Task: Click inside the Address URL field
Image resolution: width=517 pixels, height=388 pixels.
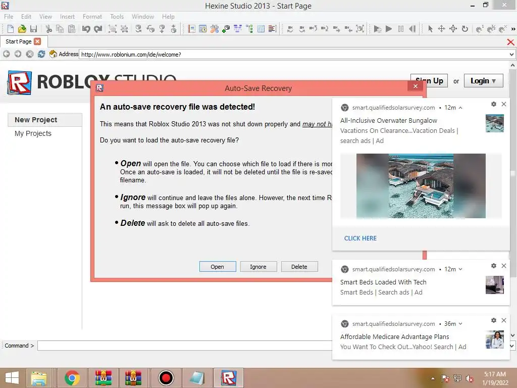Action: [293, 55]
